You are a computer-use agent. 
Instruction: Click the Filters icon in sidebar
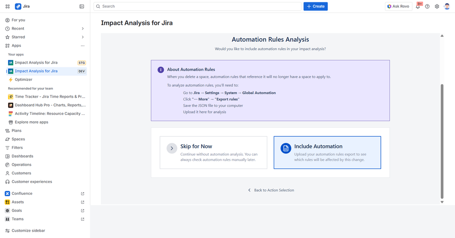[x=8, y=148]
